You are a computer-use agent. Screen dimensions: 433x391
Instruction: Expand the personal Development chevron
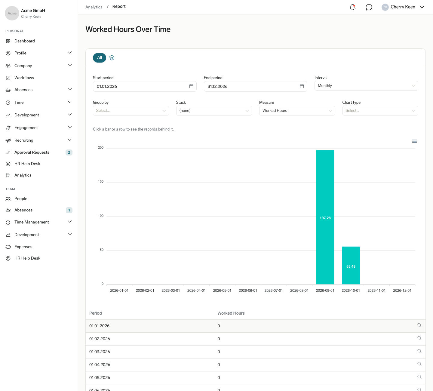70,115
